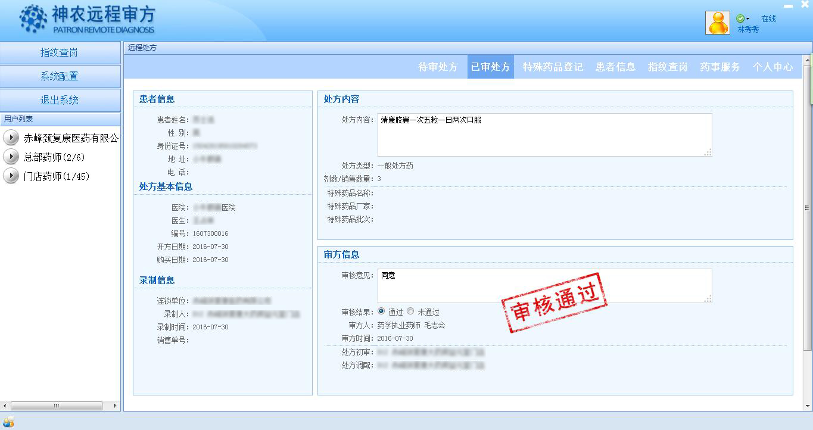Go to the 特殊药品登记 tab
The height and width of the screenshot is (430, 813).
[553, 67]
